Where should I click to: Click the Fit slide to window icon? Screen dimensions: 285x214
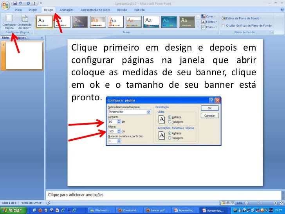tap(281, 203)
